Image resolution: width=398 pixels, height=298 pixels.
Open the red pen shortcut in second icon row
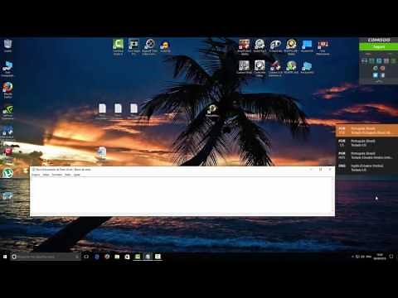coord(275,68)
